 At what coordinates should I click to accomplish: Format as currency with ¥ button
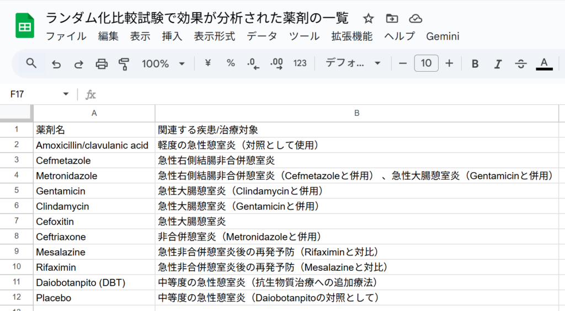pyautogui.click(x=208, y=63)
